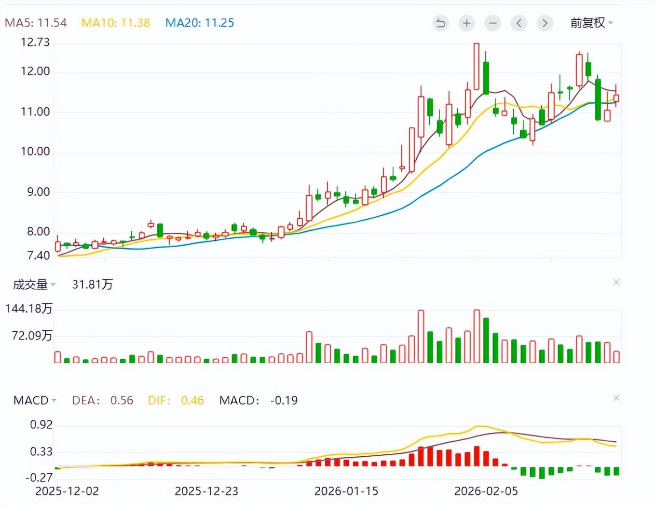Pan chart to earlier dates with left chevron
The height and width of the screenshot is (505, 655).
tap(519, 23)
